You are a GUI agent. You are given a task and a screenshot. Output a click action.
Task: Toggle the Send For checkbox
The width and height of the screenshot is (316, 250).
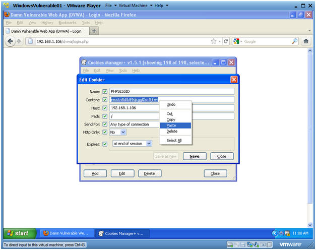point(105,124)
